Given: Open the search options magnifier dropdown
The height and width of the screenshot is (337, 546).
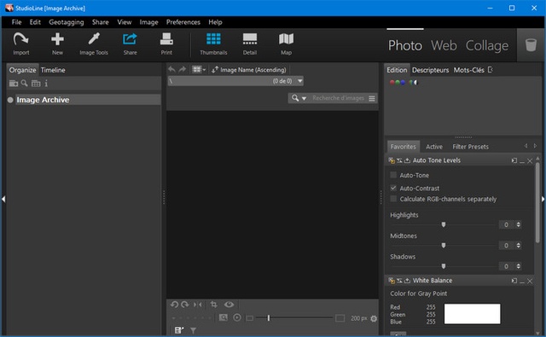Looking at the screenshot, I should click(299, 98).
